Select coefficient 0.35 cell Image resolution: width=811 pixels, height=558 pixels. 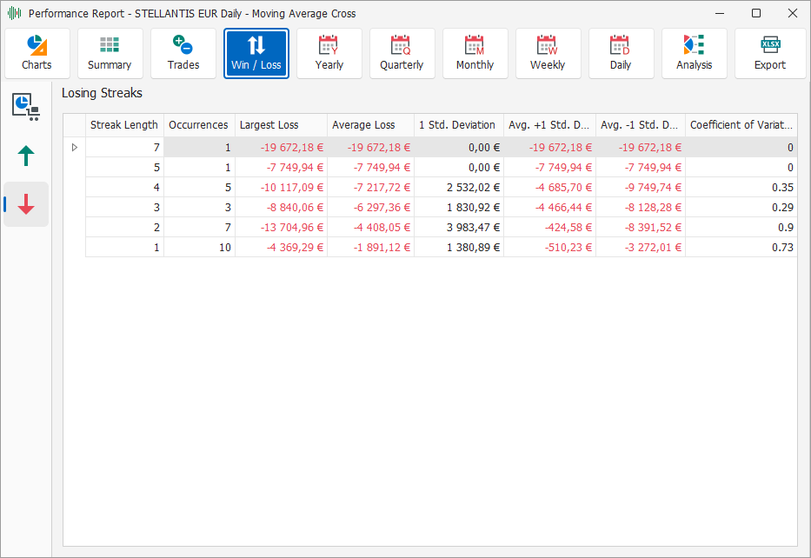click(741, 187)
